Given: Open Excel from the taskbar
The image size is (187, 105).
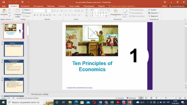Looking at the screenshot, I should [x=112, y=102].
